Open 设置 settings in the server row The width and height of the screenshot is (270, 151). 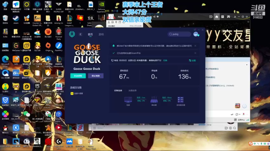click(x=192, y=60)
